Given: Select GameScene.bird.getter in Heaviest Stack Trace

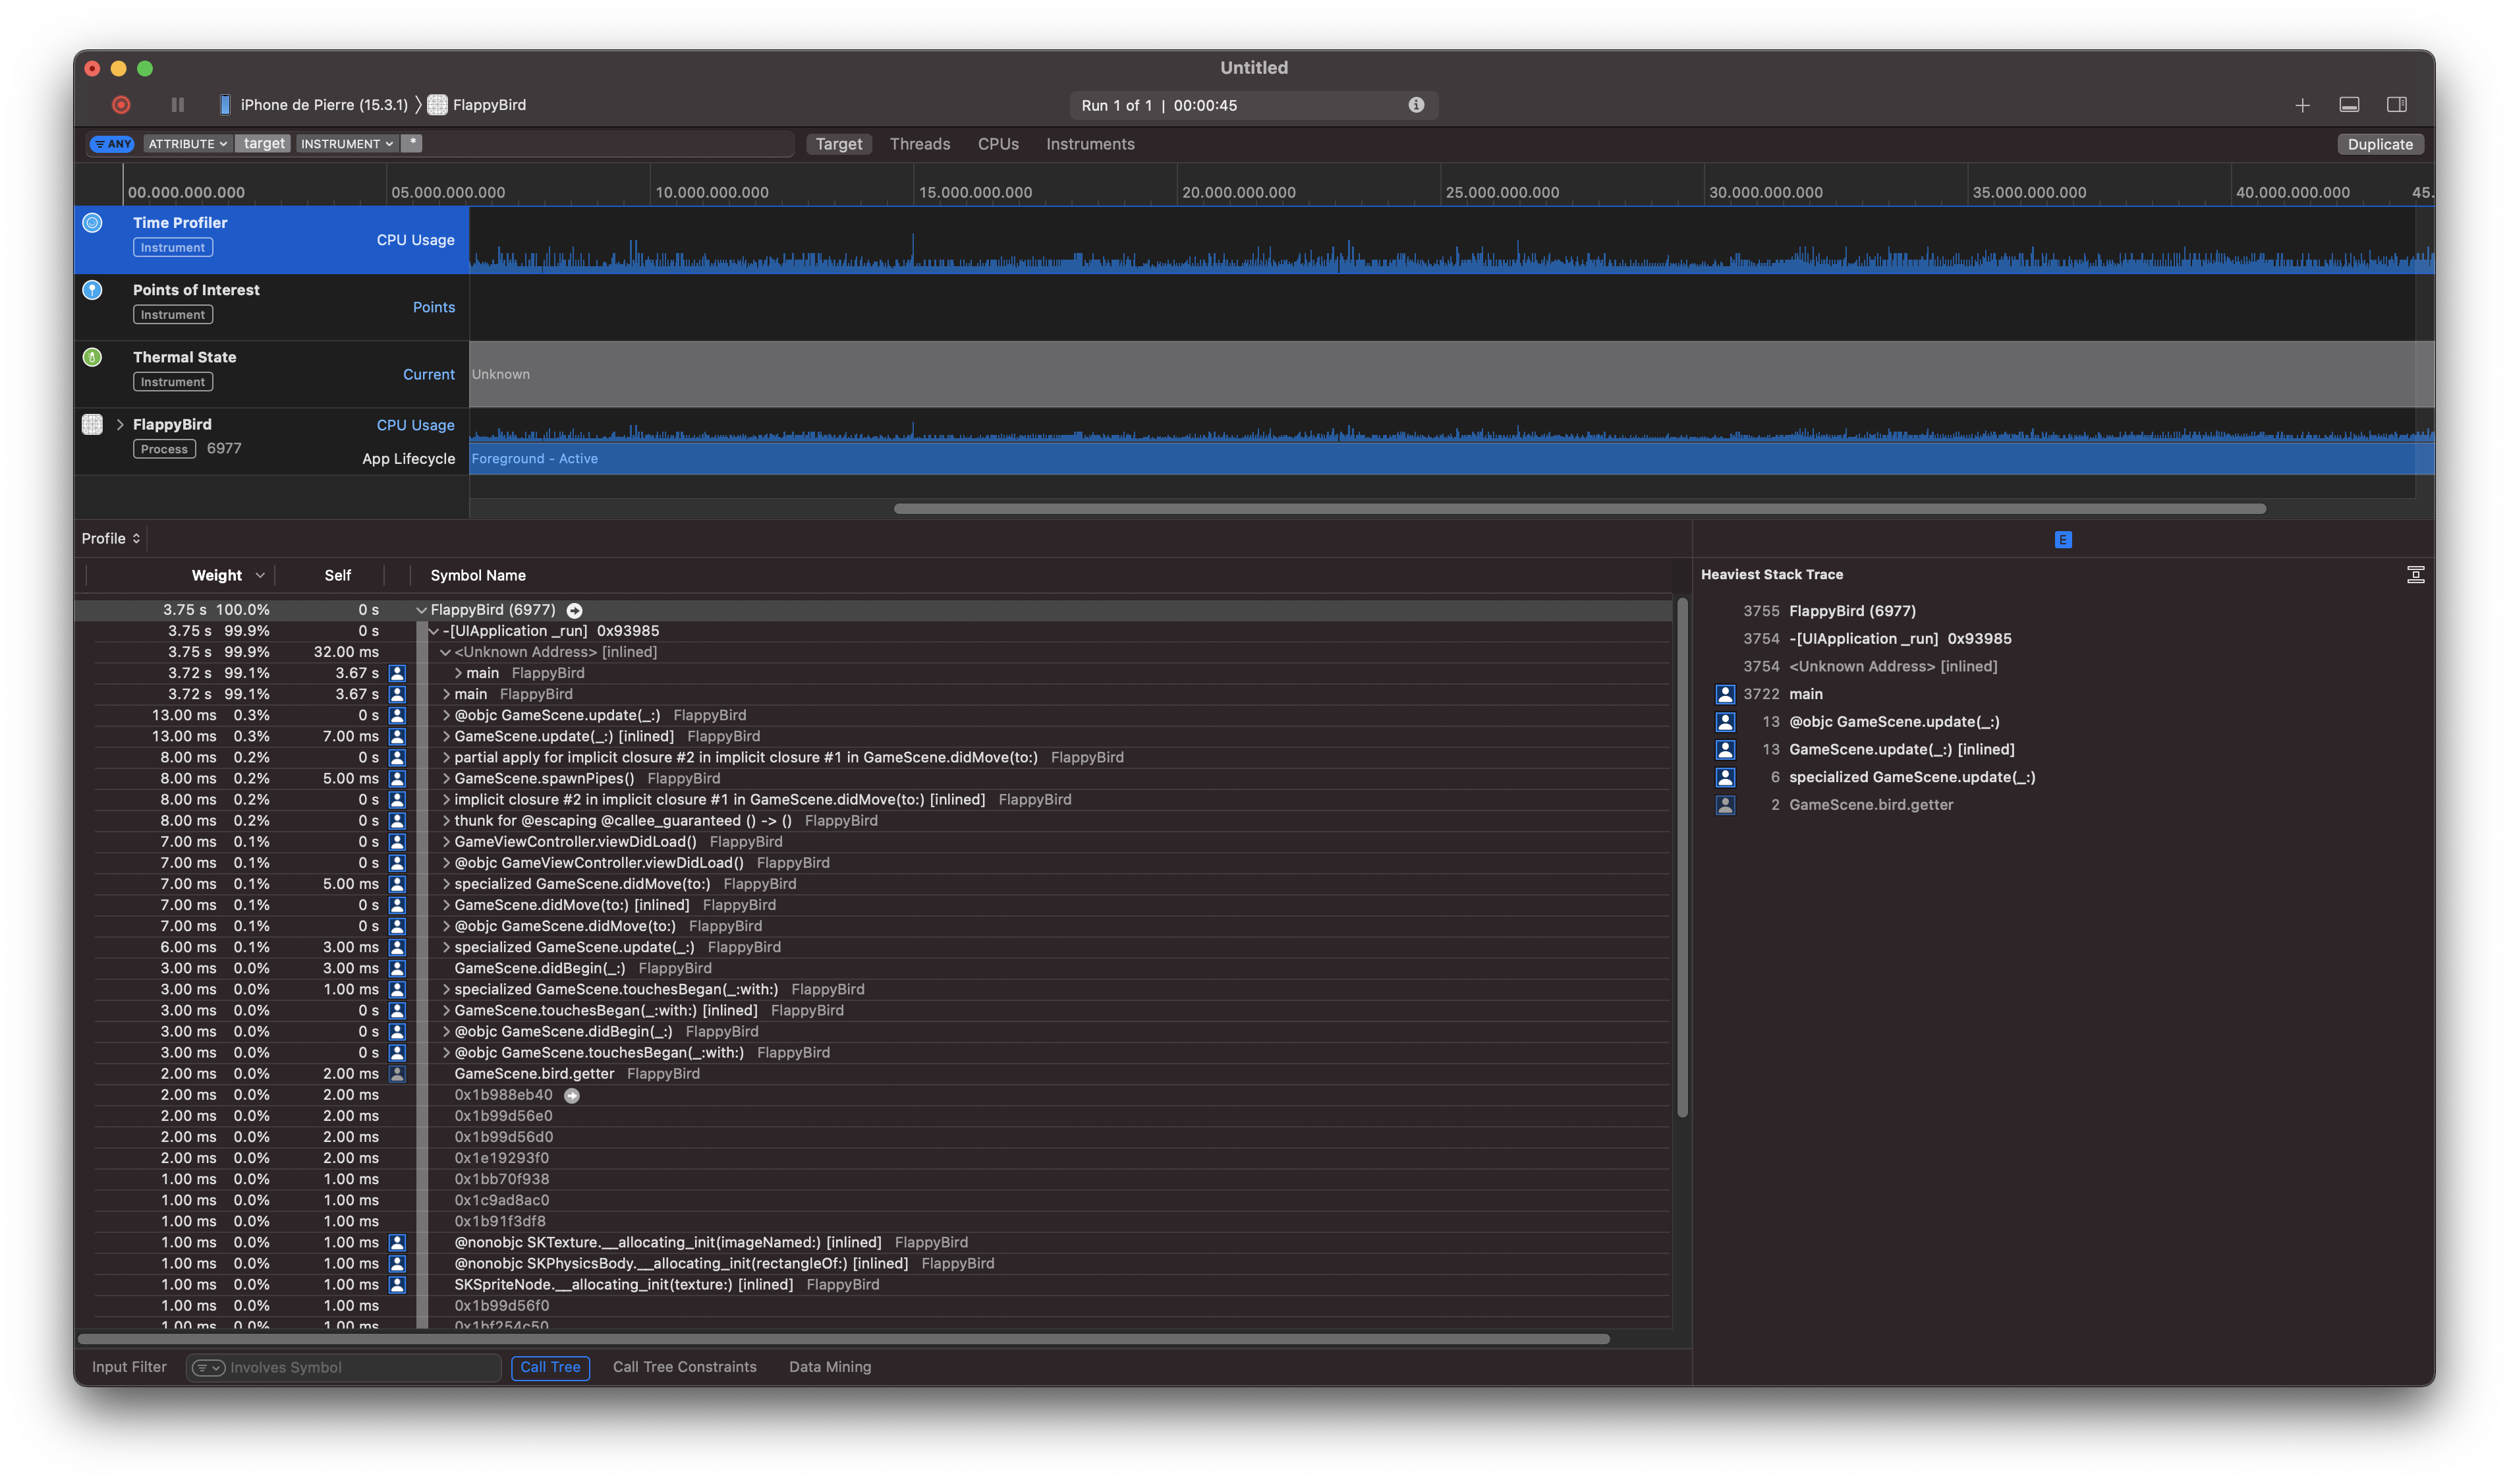Looking at the screenshot, I should click(x=1871, y=805).
